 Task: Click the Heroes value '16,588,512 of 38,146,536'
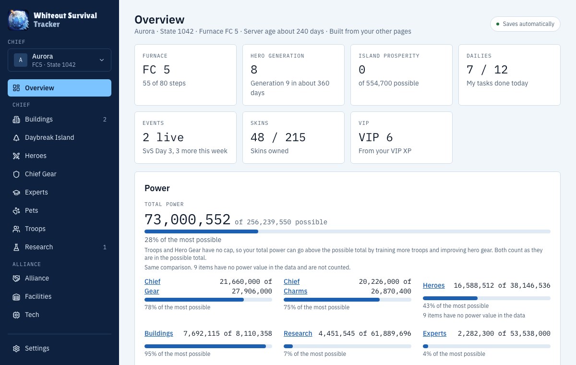(502, 285)
